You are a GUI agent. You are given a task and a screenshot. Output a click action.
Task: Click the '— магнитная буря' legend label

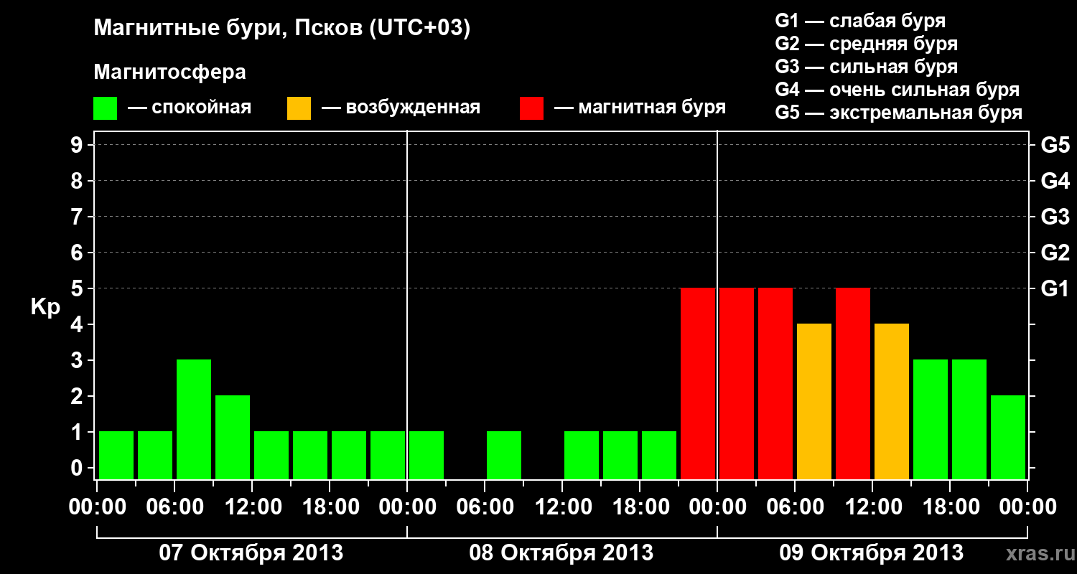point(640,108)
